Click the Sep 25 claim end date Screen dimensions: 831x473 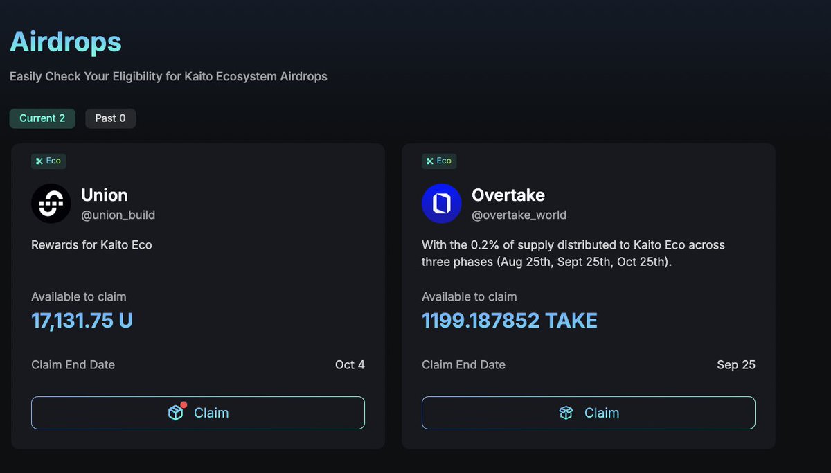[x=736, y=364]
